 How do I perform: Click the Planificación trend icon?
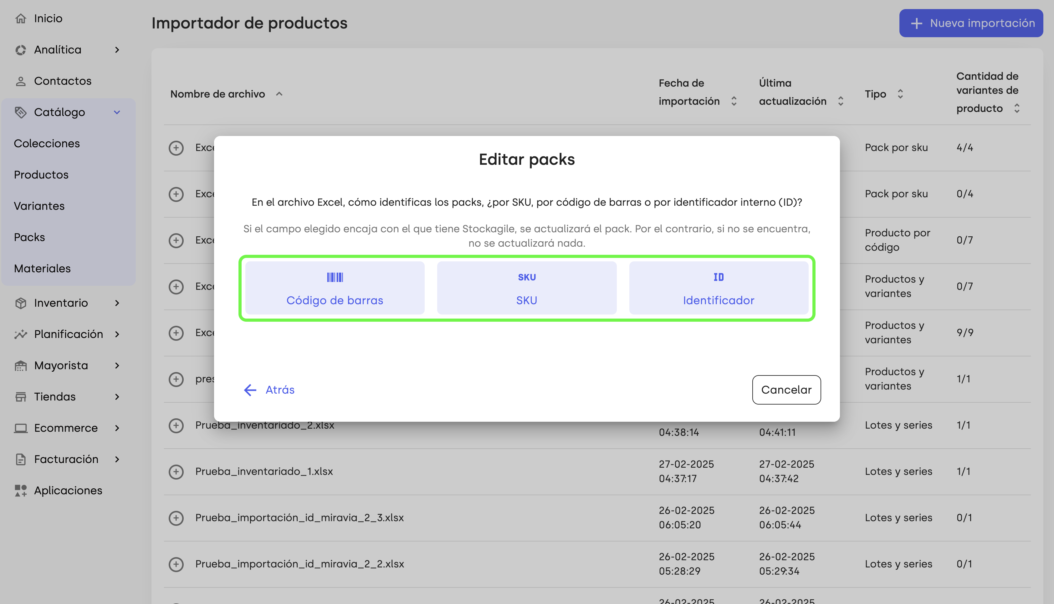pos(20,335)
